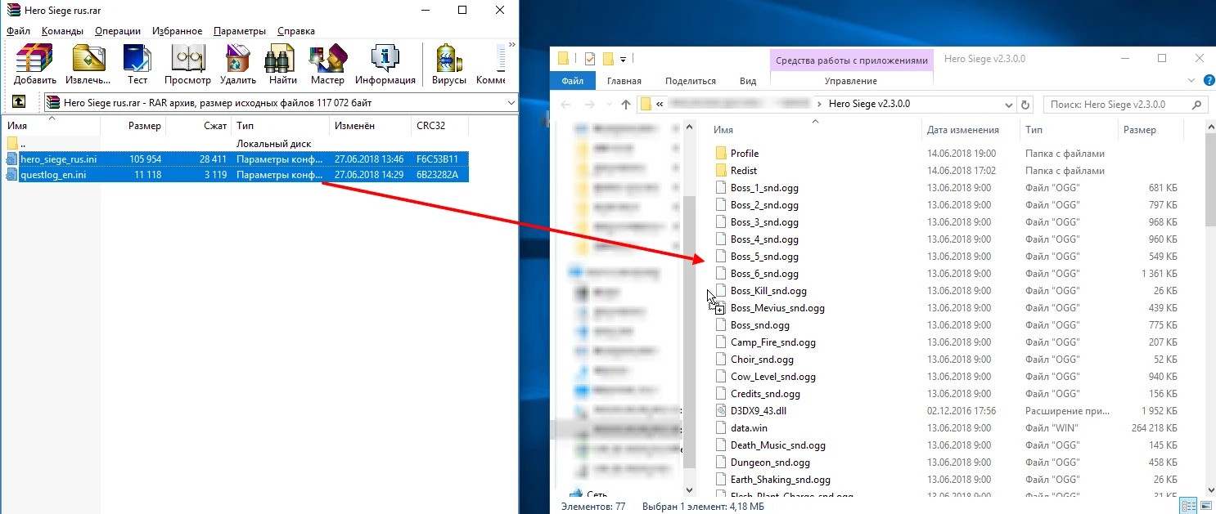Click the Explorer search field
This screenshot has height=514, width=1216.
click(x=1125, y=105)
